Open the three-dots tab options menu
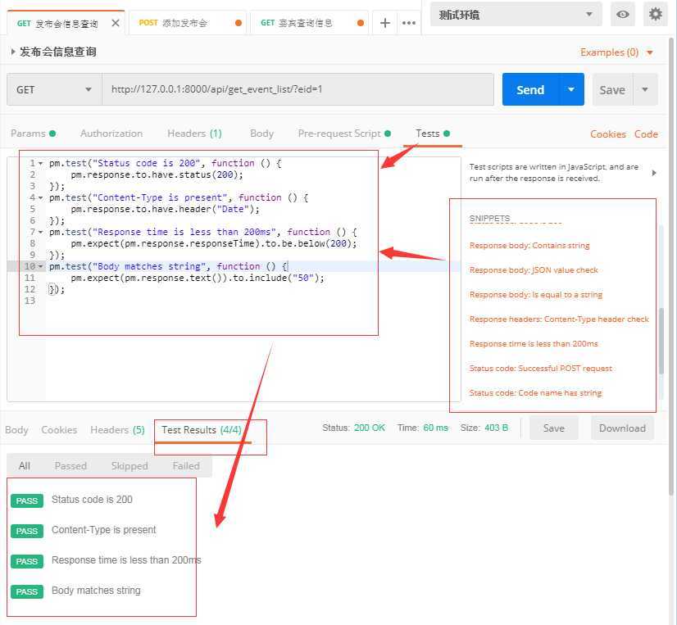Image resolution: width=677 pixels, height=625 pixels. (x=408, y=23)
